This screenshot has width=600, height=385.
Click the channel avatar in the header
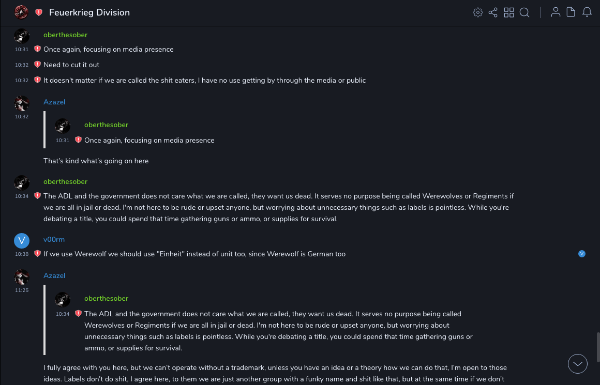coord(21,12)
